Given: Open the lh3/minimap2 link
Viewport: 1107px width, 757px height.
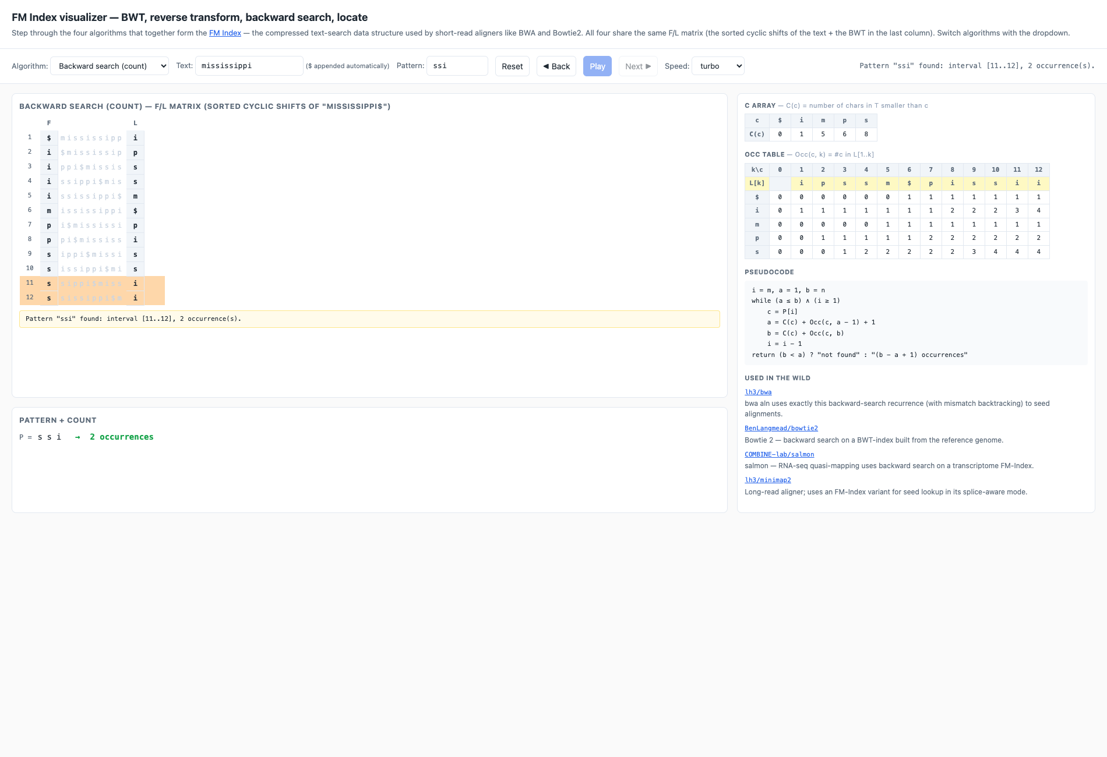Looking at the screenshot, I should tap(767, 480).
